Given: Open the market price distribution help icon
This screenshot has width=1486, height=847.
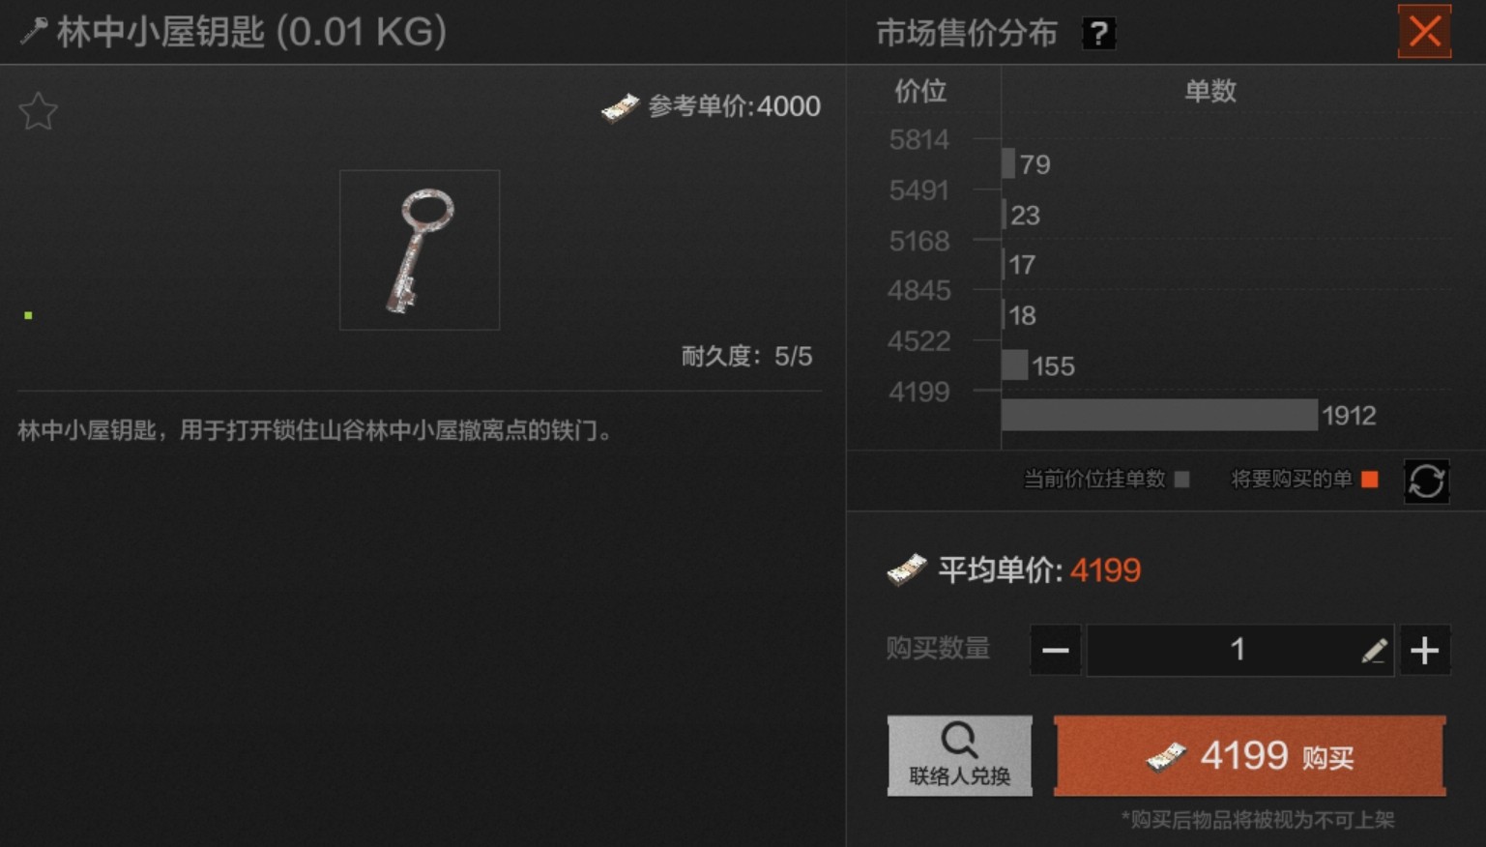Looking at the screenshot, I should (x=1098, y=34).
